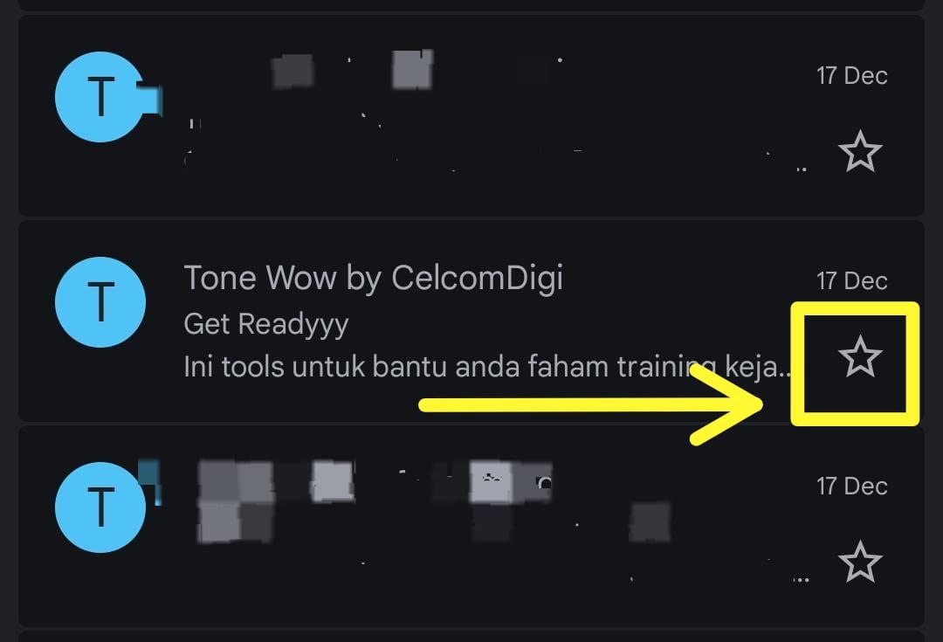
Task: Click the 17 Dec date on the first email
Action: [851, 76]
